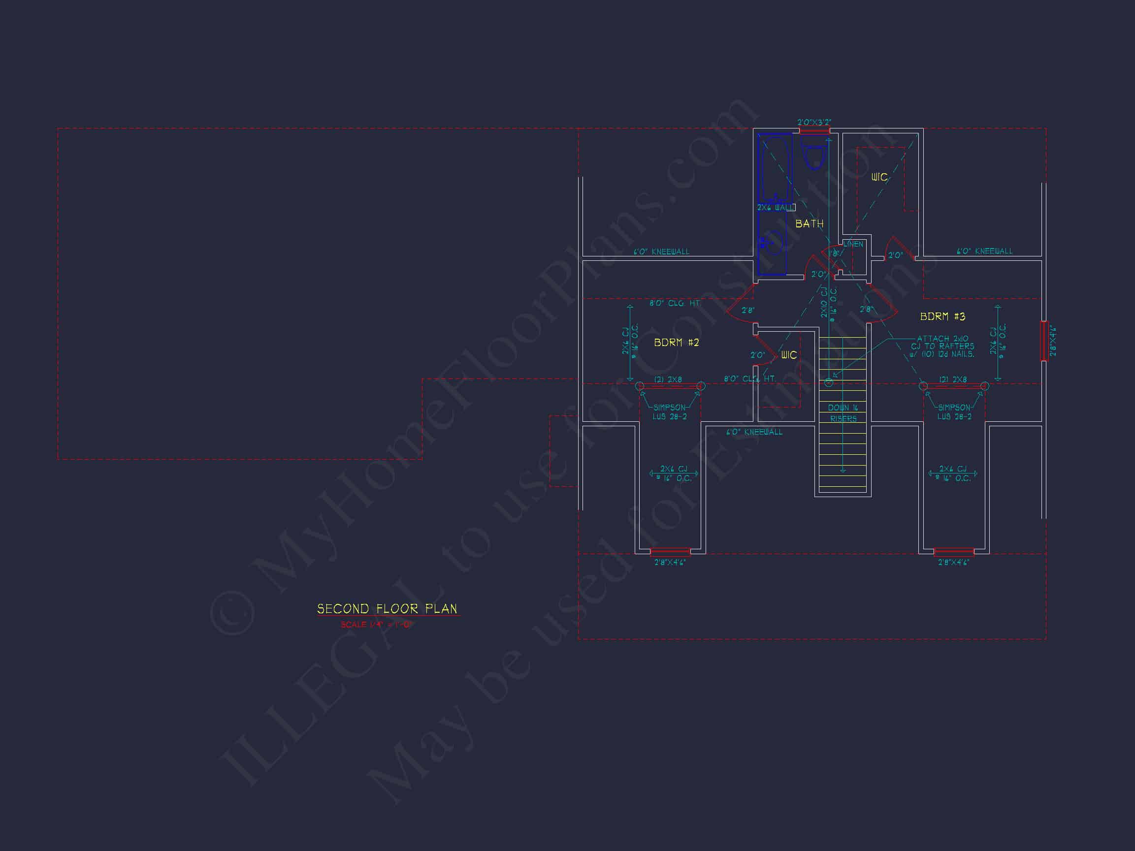
Task: Click the 6'0" KNEEWALL label above BDRM #2
Action: (661, 252)
